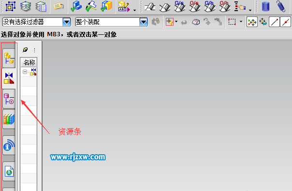Open the dropdown beside the crosshair filter icon
The height and width of the screenshot is (191, 292).
point(176,22)
